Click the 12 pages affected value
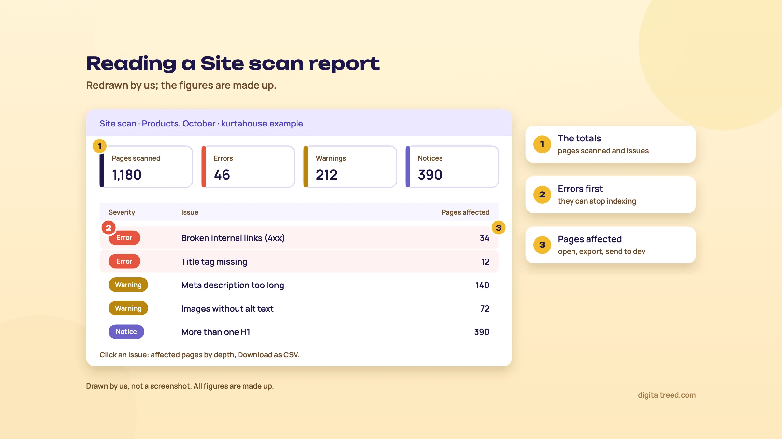The image size is (782, 439). (x=485, y=262)
